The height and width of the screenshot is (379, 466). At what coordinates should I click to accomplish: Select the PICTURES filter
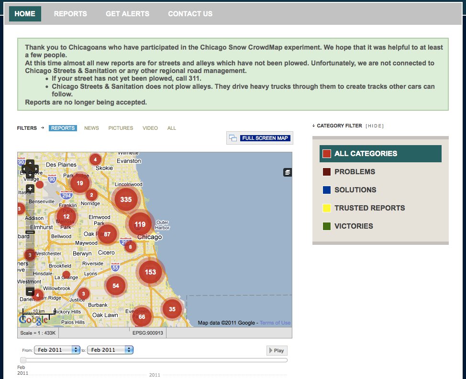click(x=121, y=128)
